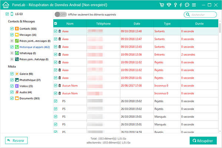Go back with the Revenir button

coord(16,140)
